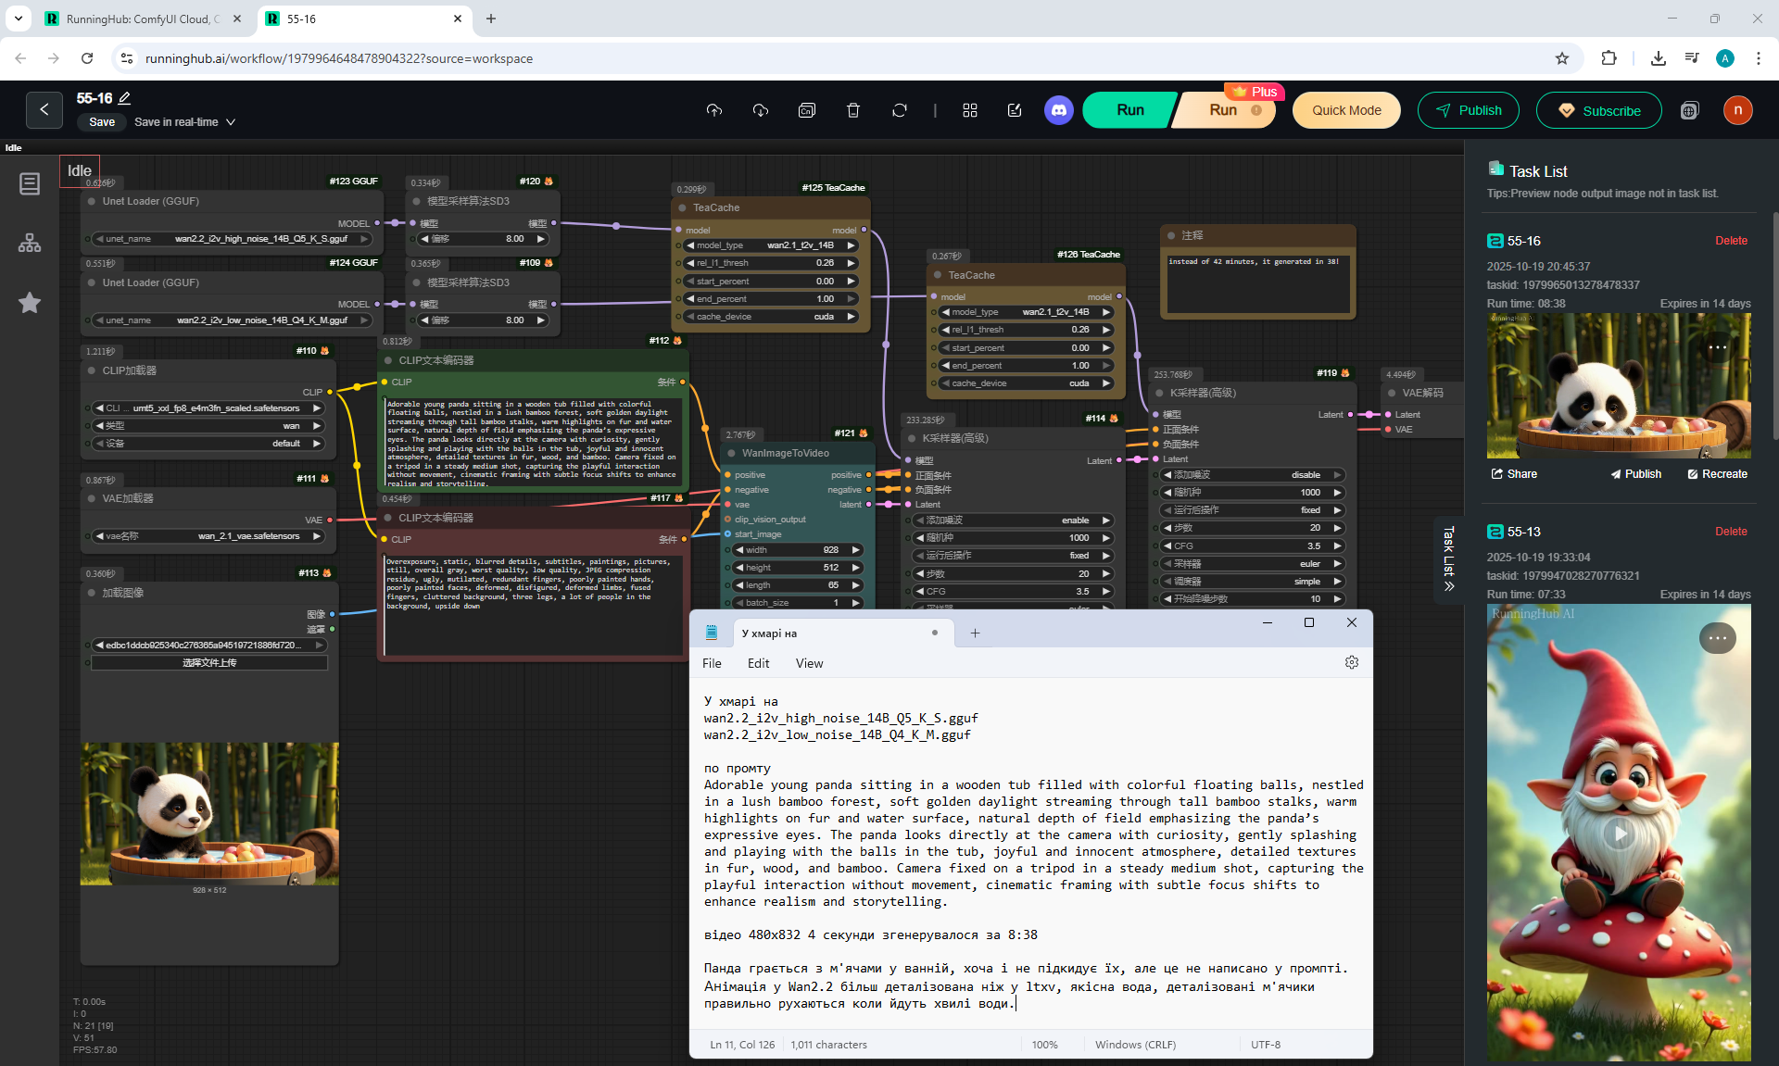This screenshot has width=1779, height=1066.
Task: Click the download workflow cloud icon
Action: click(x=761, y=110)
